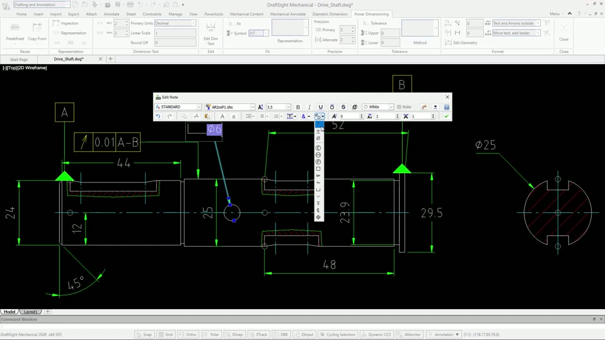Toggle Underline in Edit Note toolbar
Viewport: 605px width, 340px height.
pos(320,107)
